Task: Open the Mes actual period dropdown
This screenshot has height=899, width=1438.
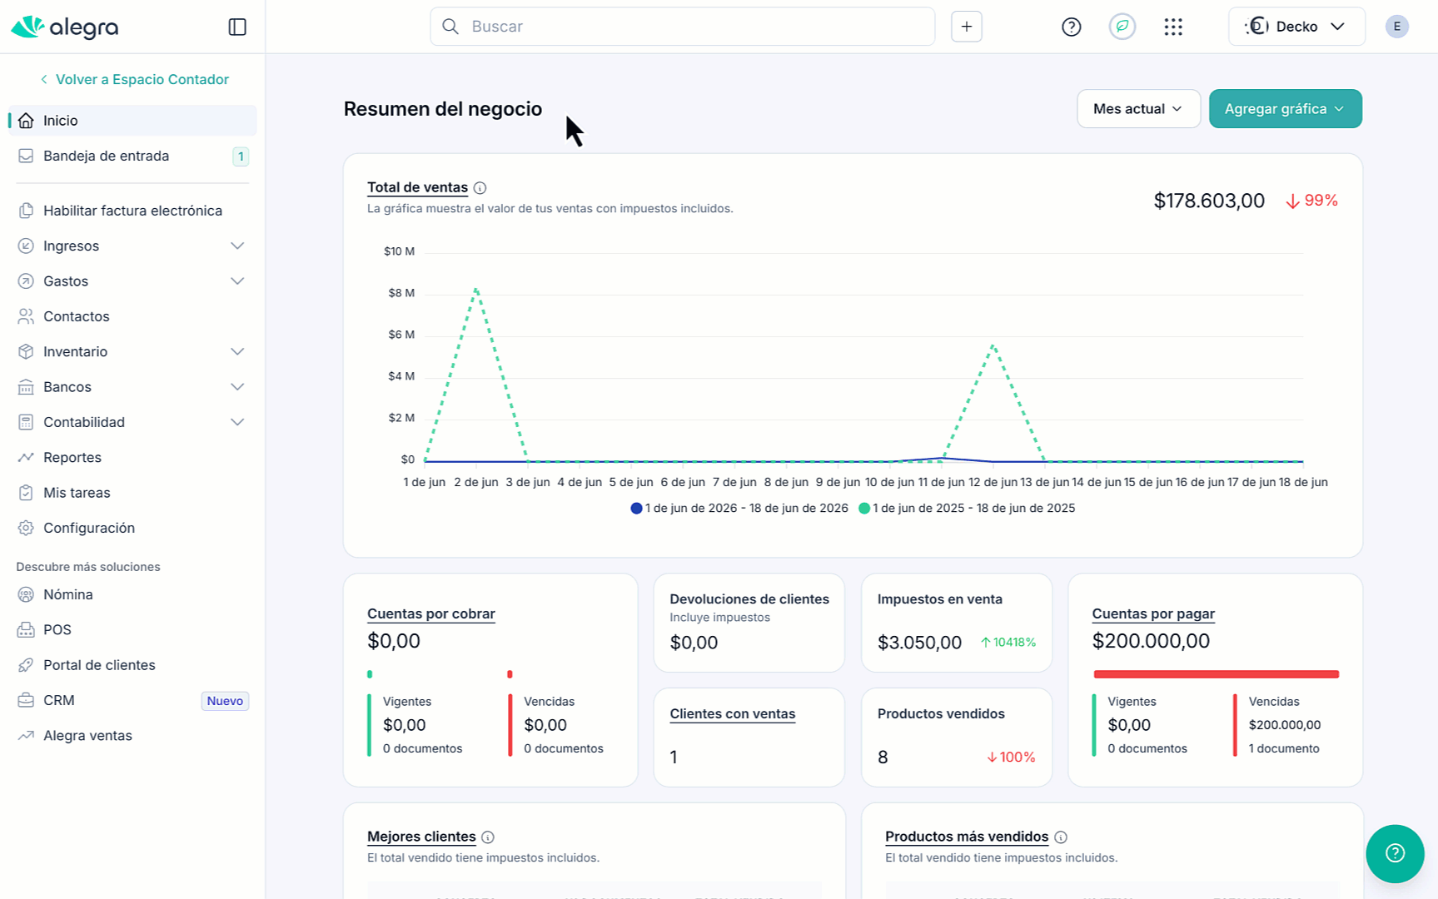Action: [x=1138, y=109]
